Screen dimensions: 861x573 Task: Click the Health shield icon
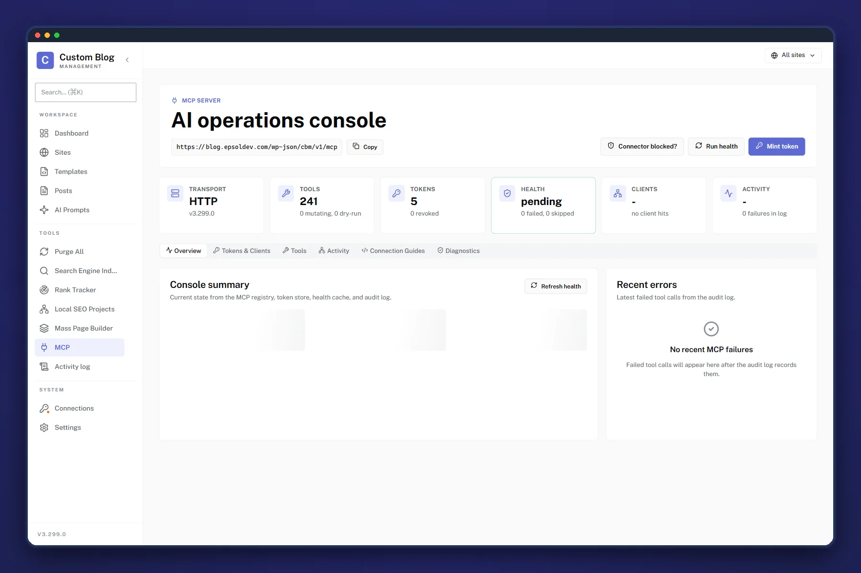point(507,194)
